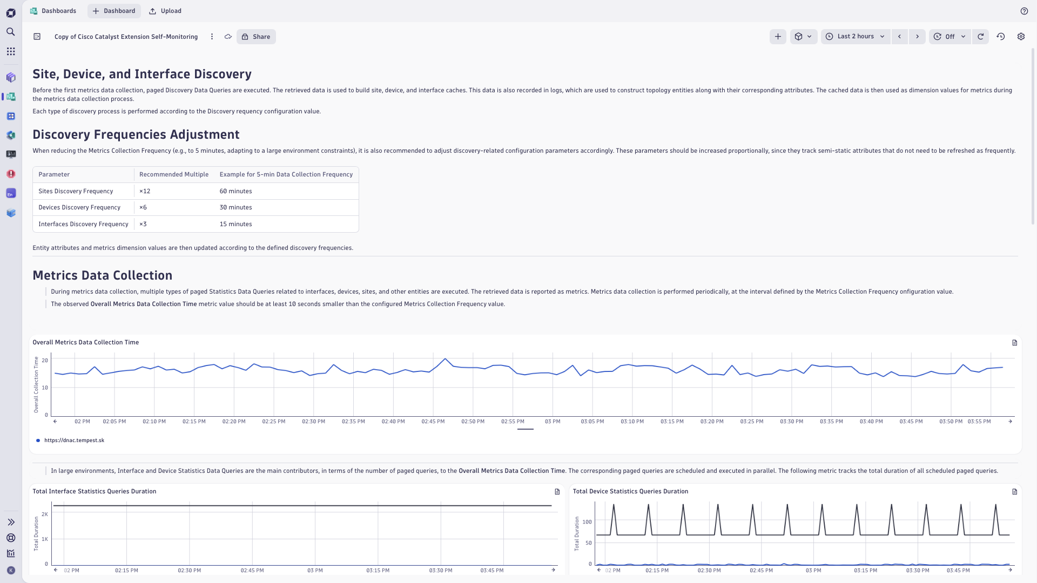Open the Last 2 hours time range dropdown
This screenshot has height=583, width=1037.
[855, 36]
